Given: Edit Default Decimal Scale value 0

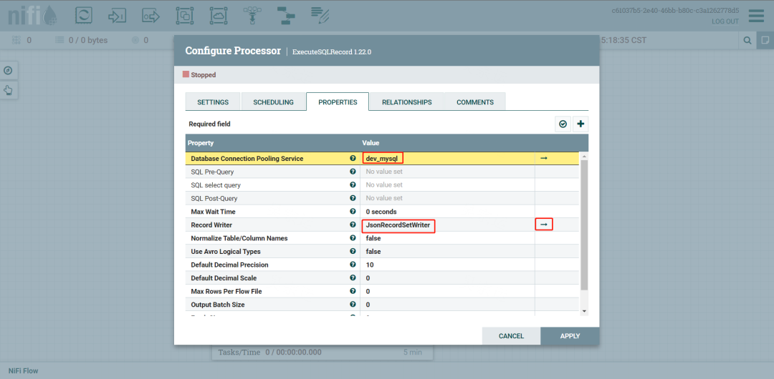Looking at the screenshot, I should tap(448, 278).
